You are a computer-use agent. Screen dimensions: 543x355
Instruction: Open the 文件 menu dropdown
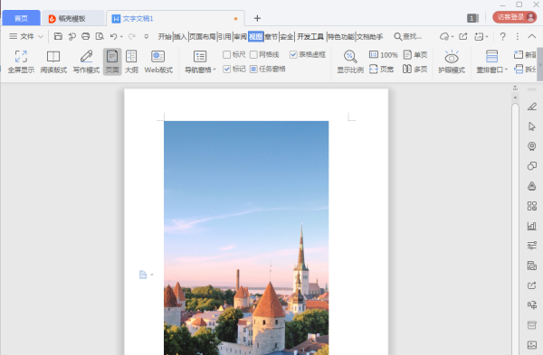(x=26, y=36)
